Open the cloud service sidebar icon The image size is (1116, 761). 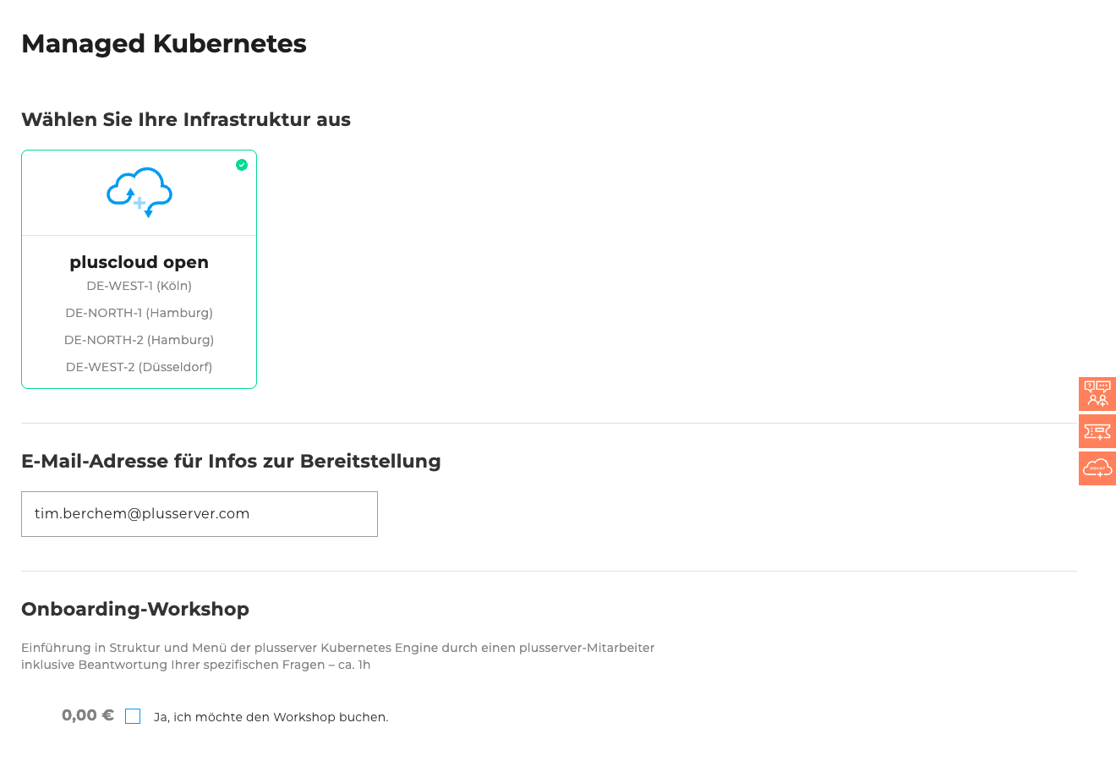(x=1097, y=468)
